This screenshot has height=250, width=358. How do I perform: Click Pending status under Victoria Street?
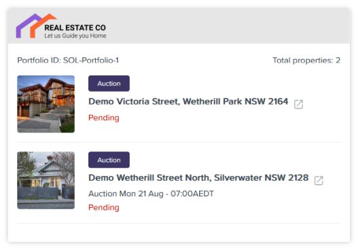104,118
